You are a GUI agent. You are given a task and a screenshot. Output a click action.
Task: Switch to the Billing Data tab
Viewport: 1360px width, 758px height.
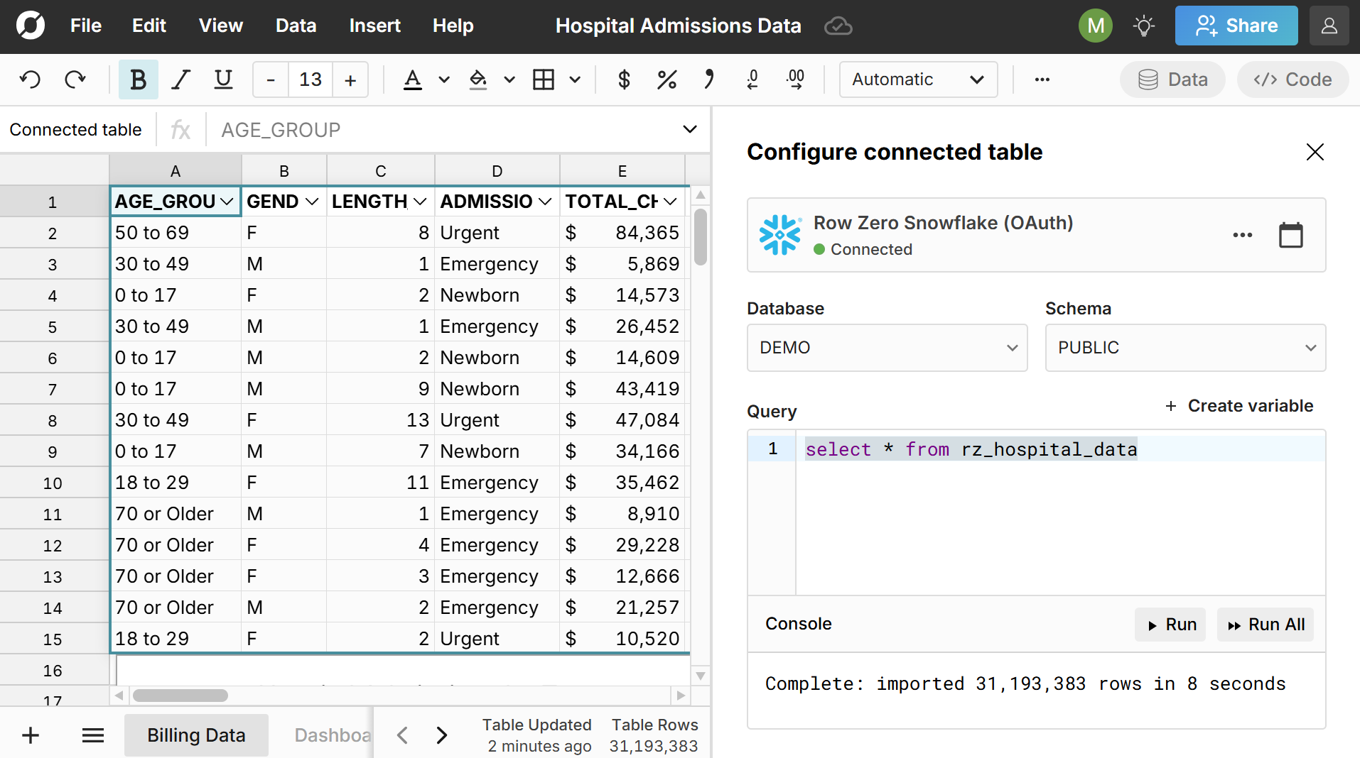(196, 735)
